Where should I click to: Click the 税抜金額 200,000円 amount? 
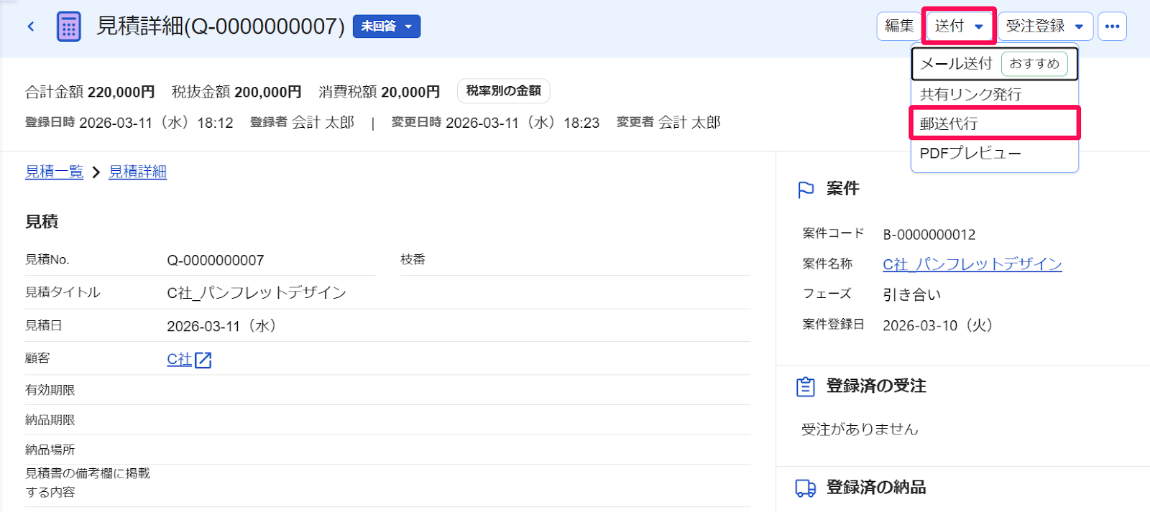[x=236, y=92]
